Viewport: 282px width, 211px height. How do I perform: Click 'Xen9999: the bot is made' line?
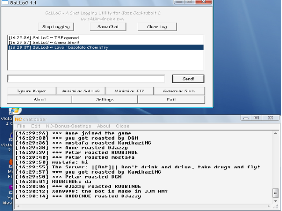[x=92, y=191]
